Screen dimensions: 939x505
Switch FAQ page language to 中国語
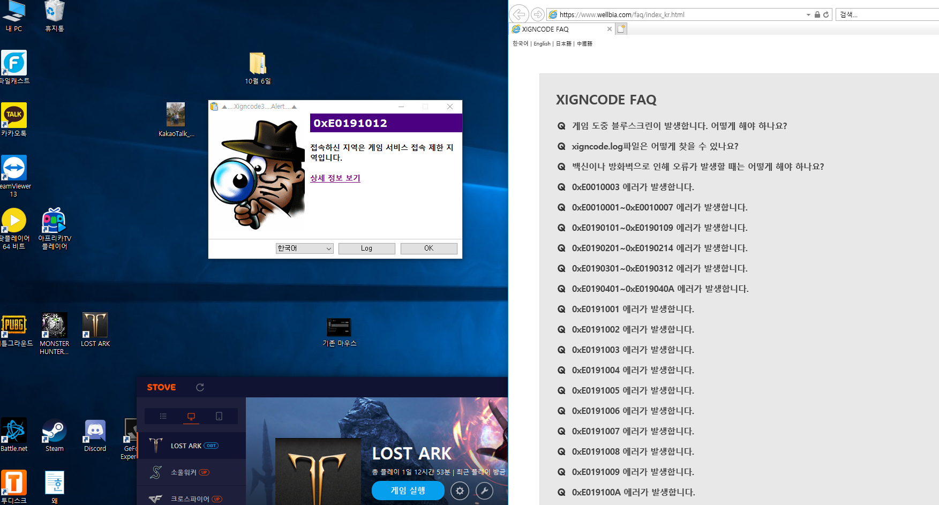(x=584, y=43)
